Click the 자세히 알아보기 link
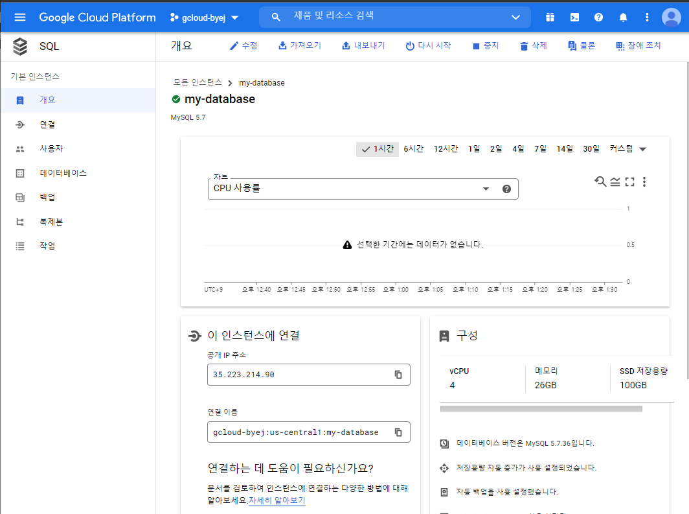Screen dimensions: 689x514 click(277, 500)
